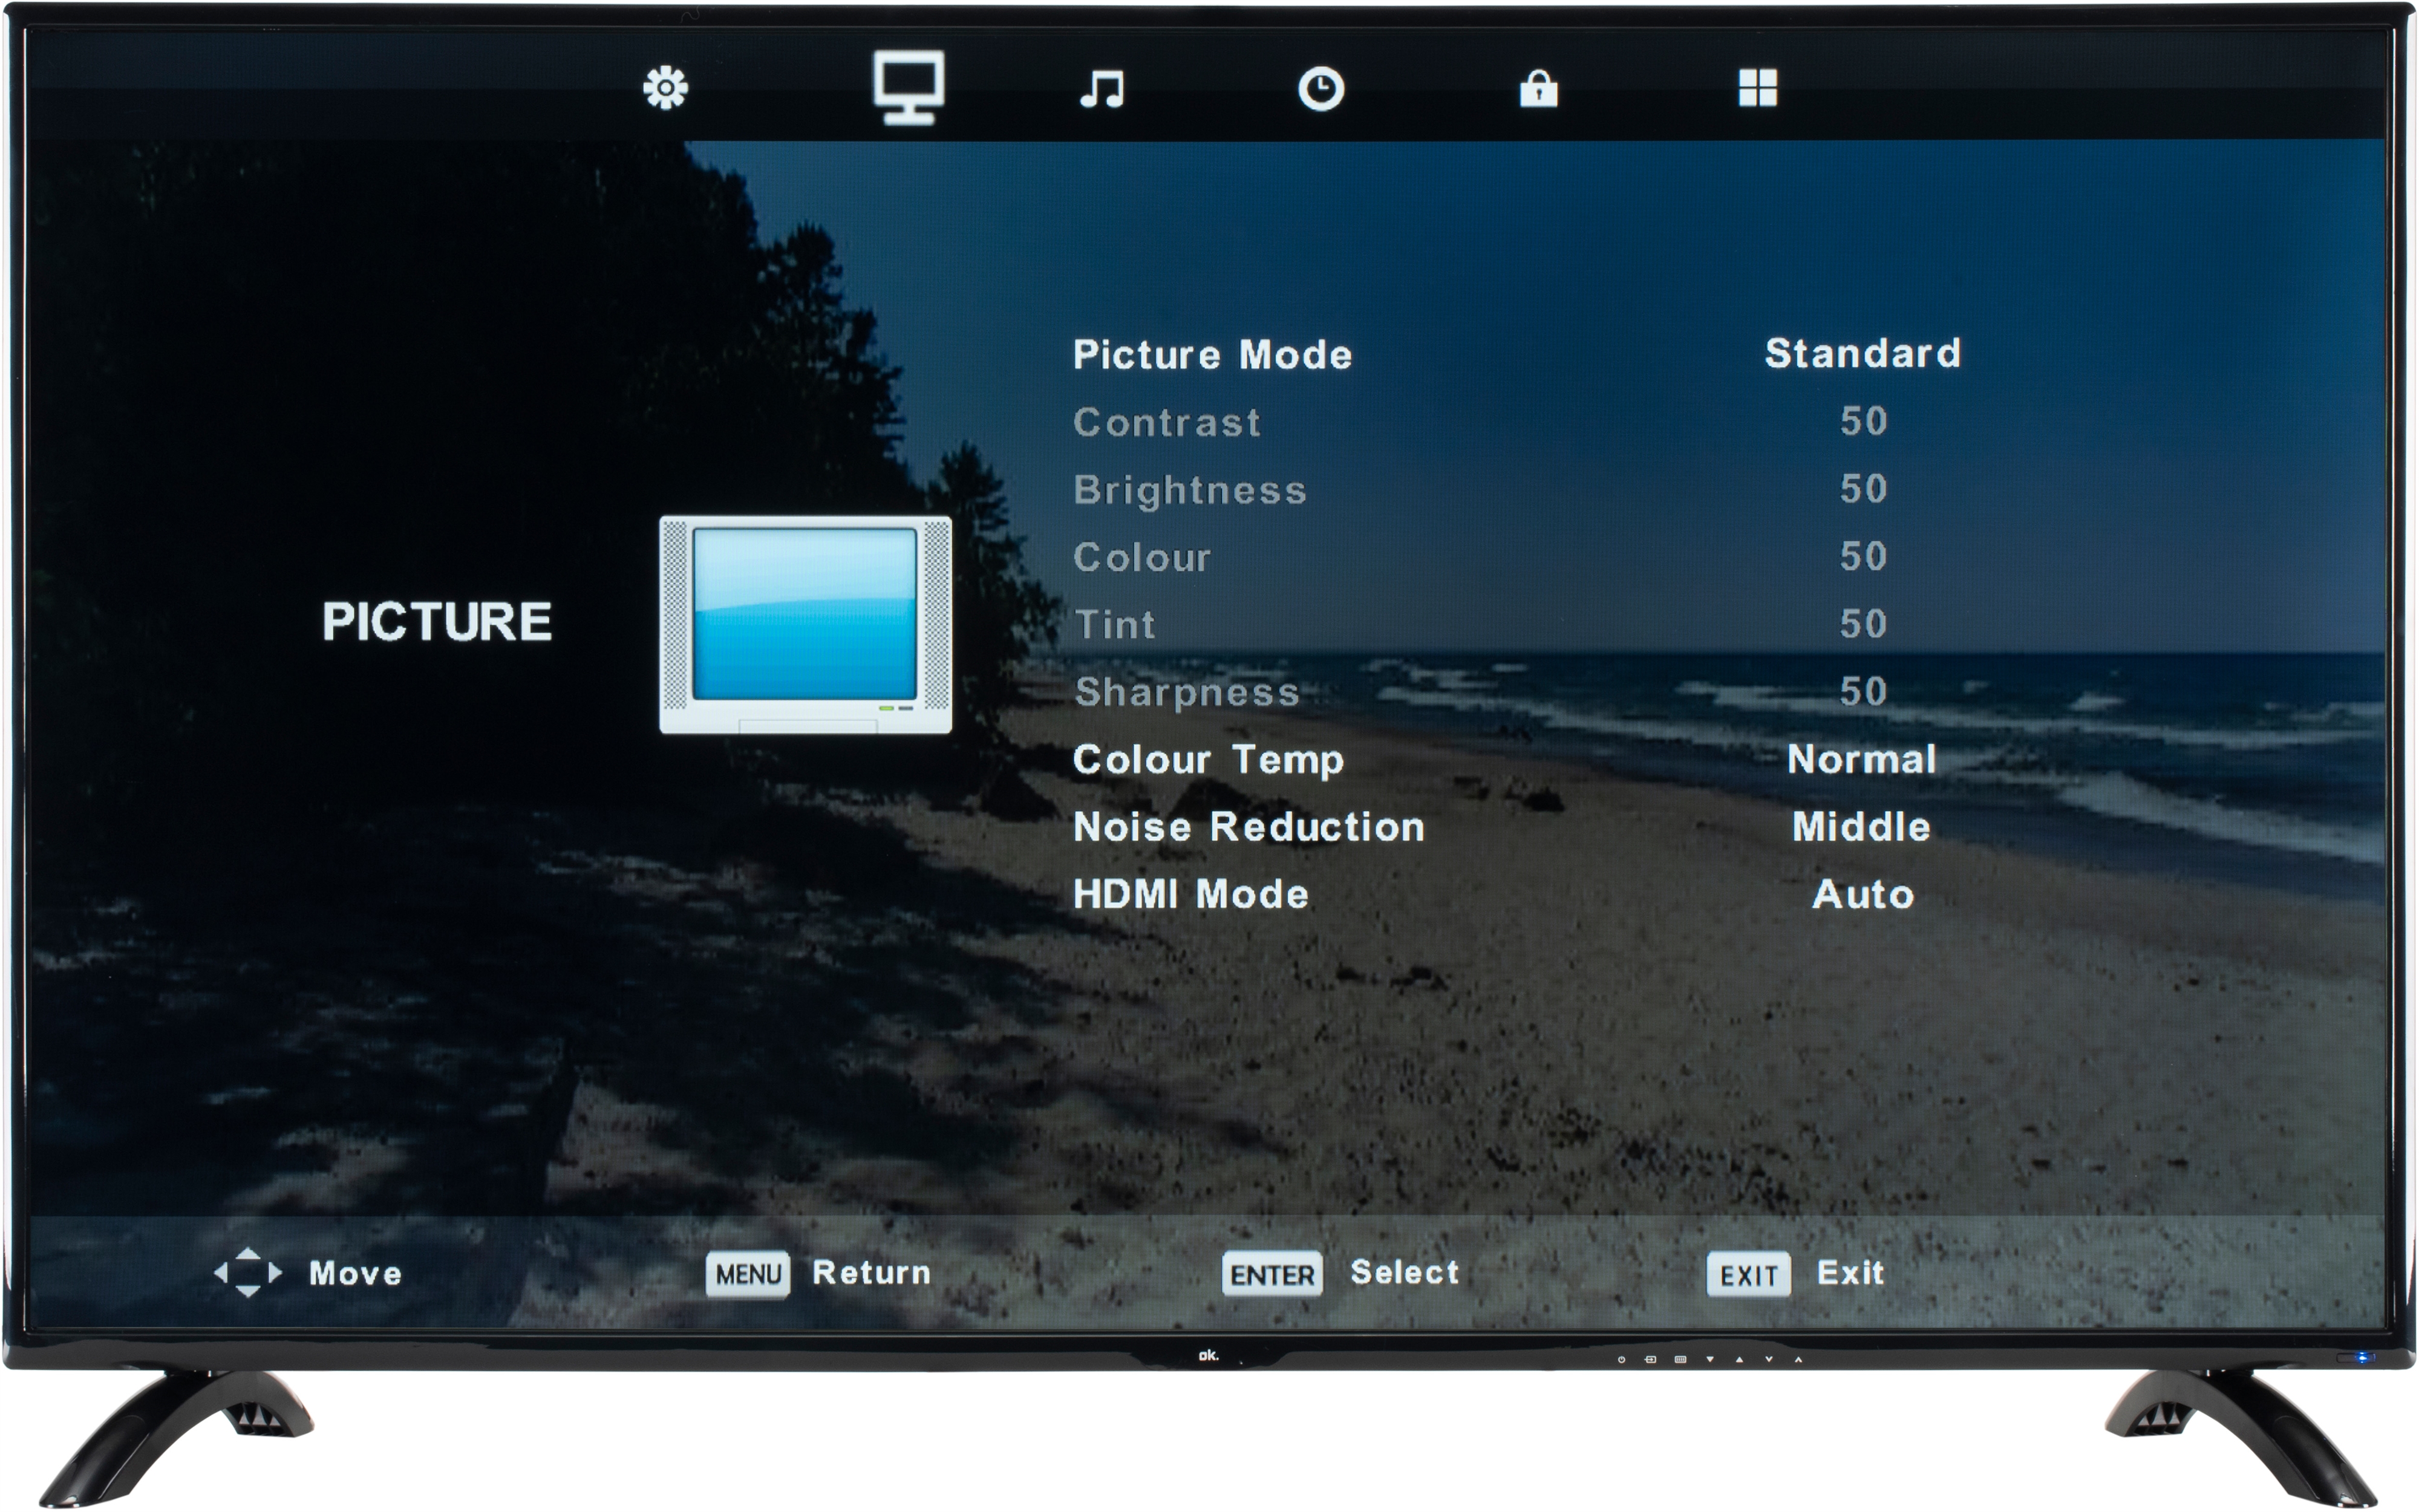The image size is (2419, 1512).
Task: Click the Move arrows navigation icon
Action: [247, 1272]
